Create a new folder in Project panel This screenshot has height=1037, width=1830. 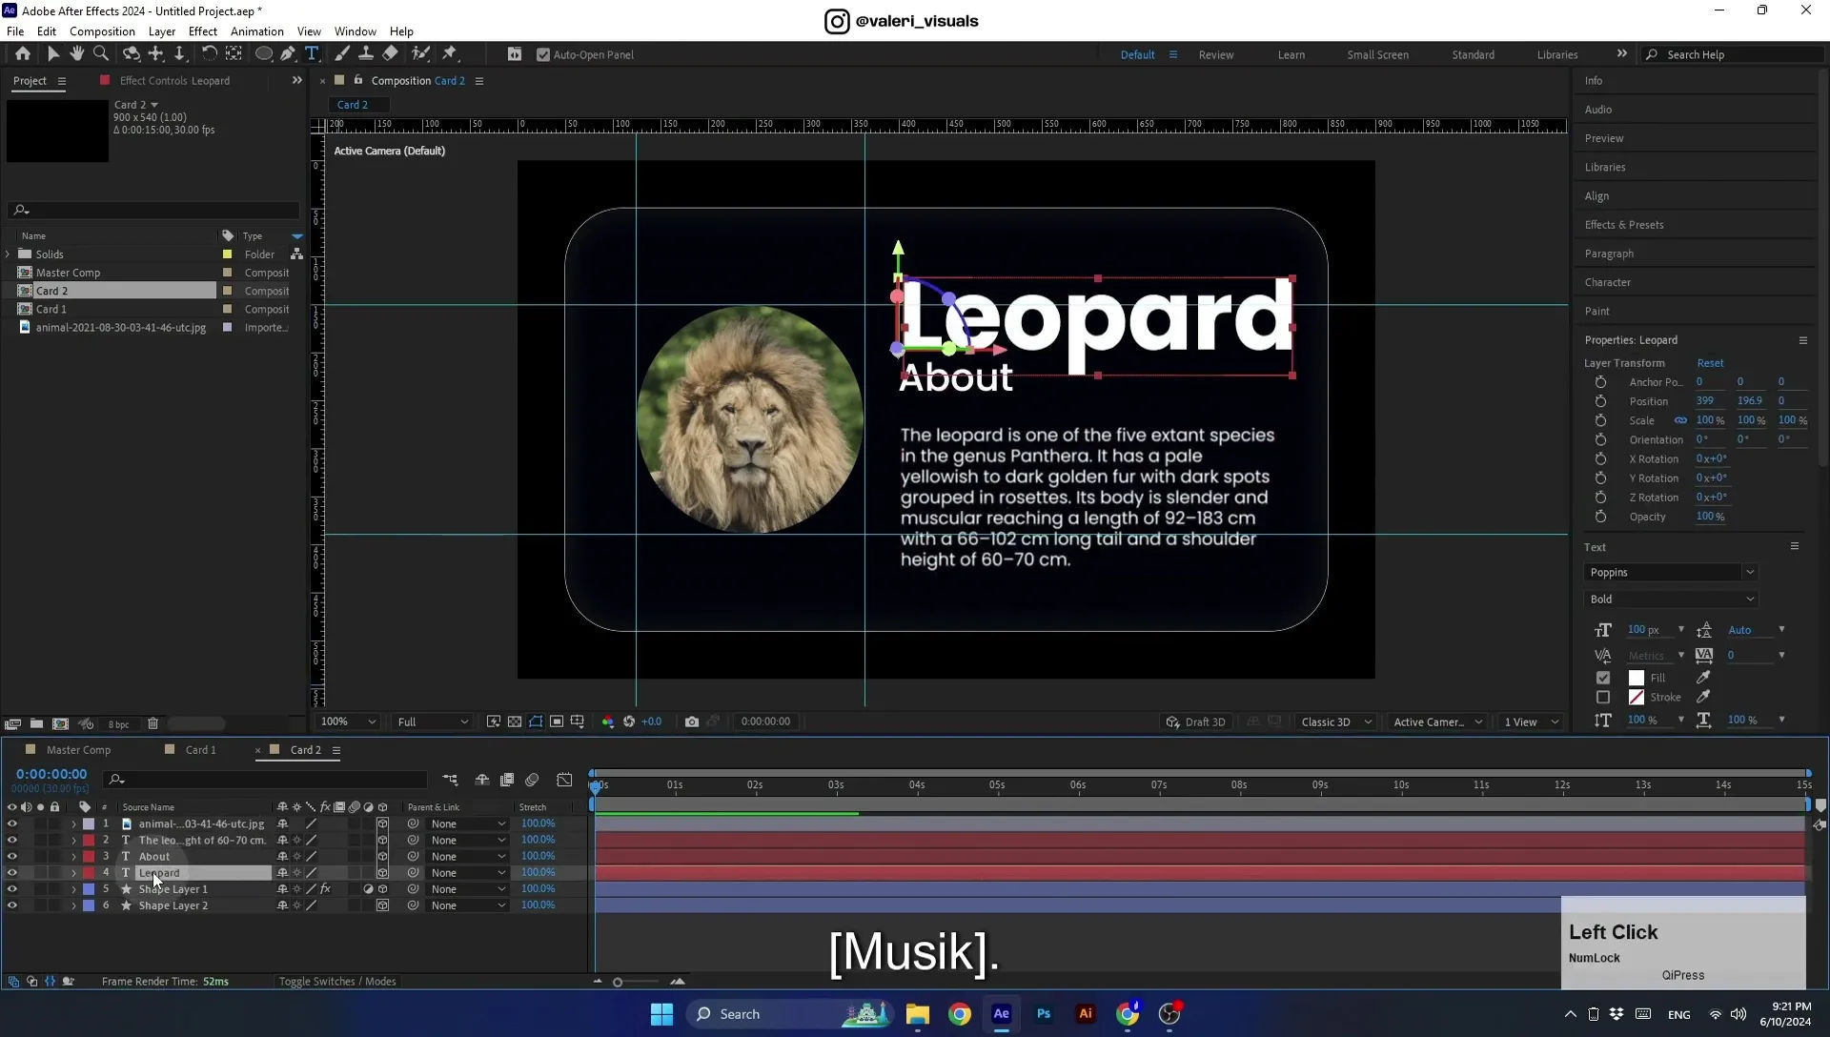point(36,724)
